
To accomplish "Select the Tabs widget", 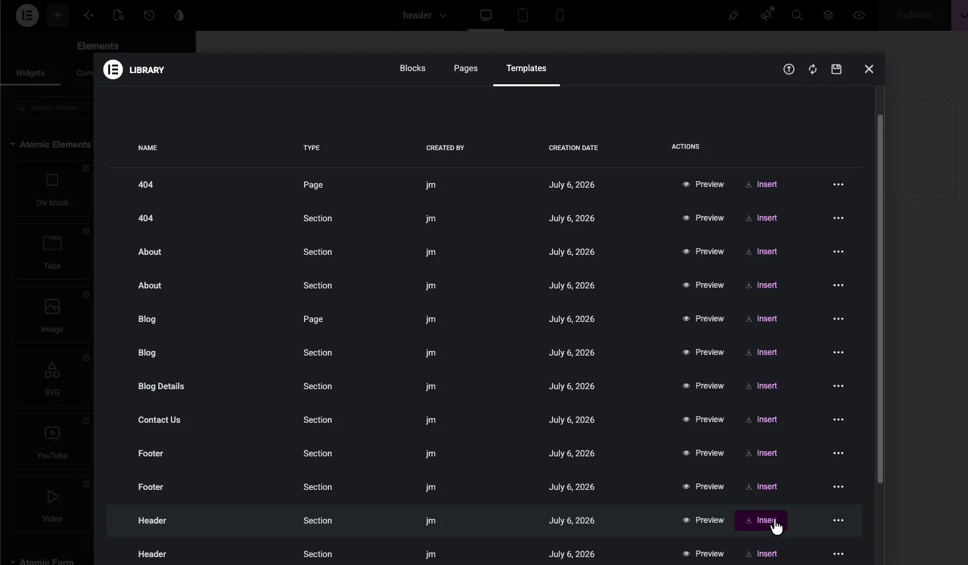I will 52,252.
